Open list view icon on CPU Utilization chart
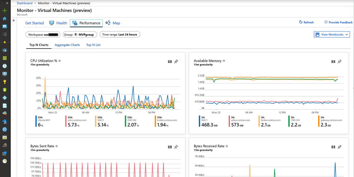This screenshot has height=177, width=354. pos(170,62)
